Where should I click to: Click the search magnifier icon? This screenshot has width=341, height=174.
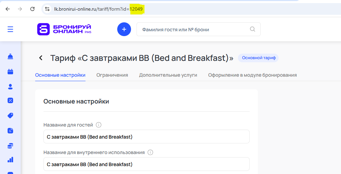(x=252, y=29)
